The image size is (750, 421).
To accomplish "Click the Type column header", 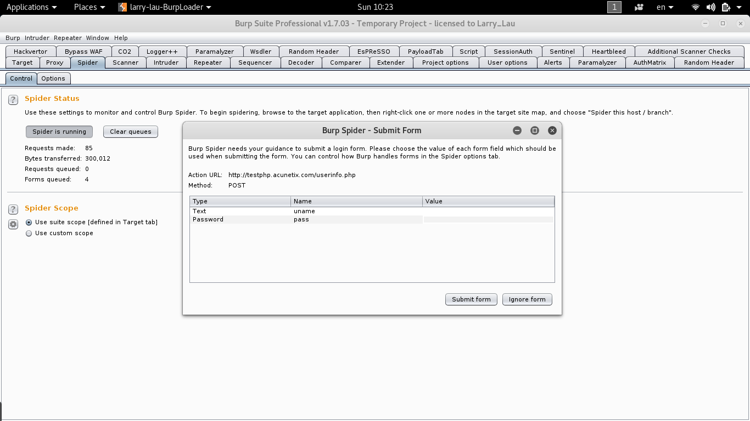I will coord(240,201).
